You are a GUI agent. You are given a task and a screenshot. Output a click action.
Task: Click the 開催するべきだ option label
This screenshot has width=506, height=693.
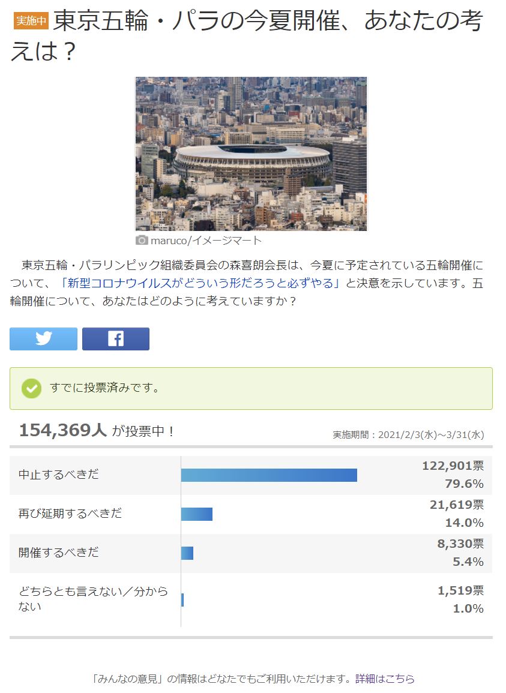pyautogui.click(x=58, y=552)
